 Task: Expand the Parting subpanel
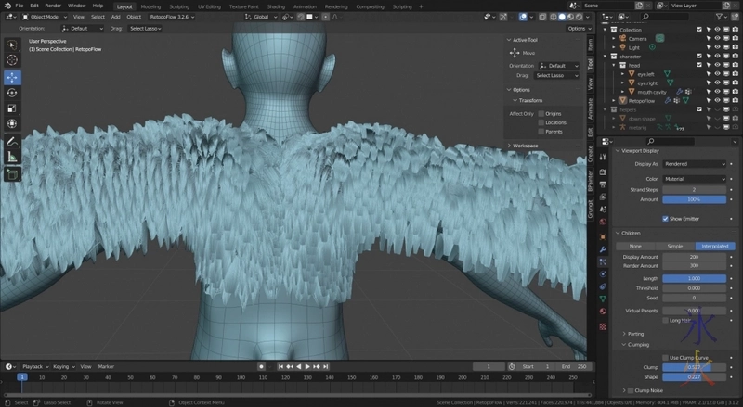tap(632, 334)
